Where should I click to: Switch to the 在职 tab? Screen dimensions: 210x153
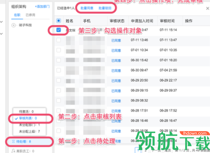[x=17, y=15]
